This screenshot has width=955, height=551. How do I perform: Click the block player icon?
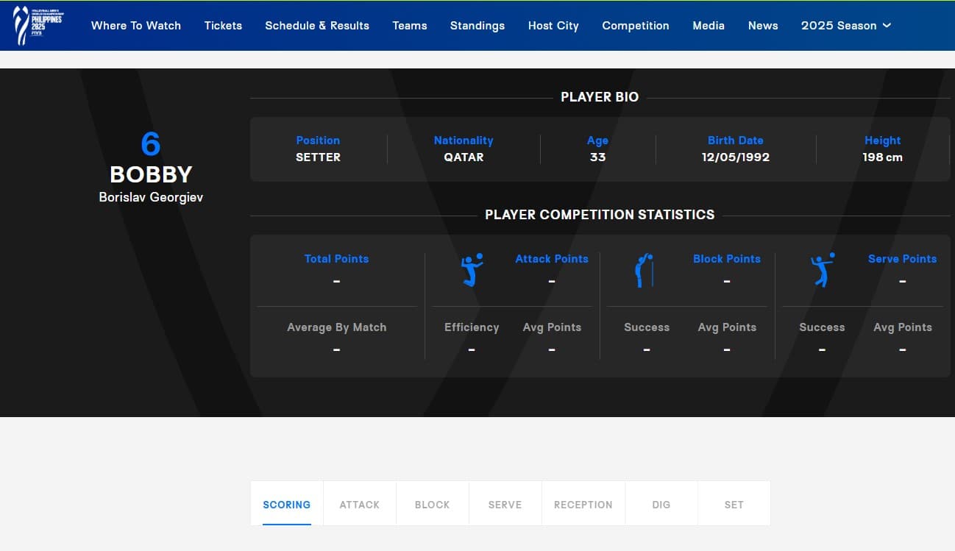pyautogui.click(x=645, y=270)
